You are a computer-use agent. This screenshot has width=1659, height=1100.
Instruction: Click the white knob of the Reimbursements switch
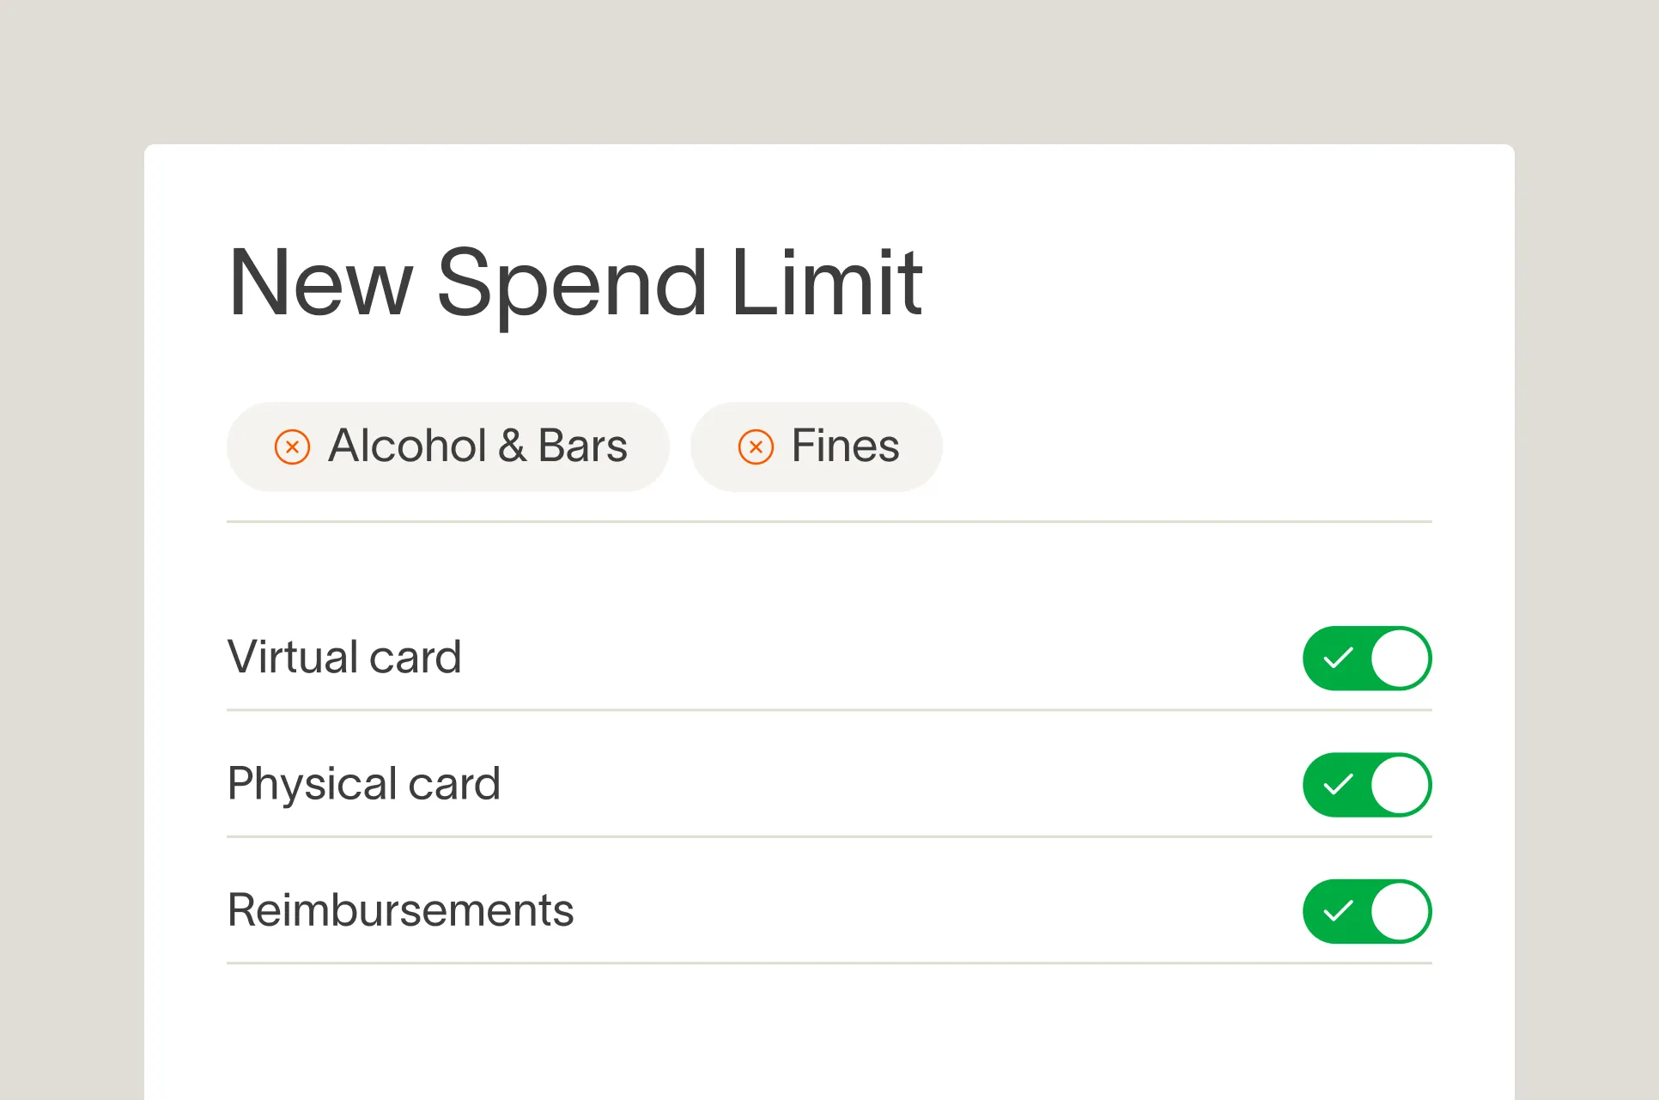tap(1400, 911)
